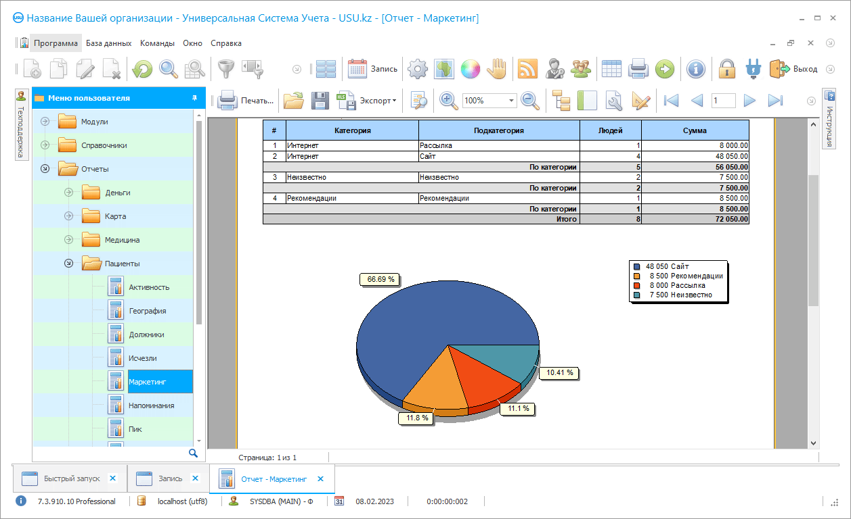Open the База данных menu
Image resolution: width=851 pixels, height=519 pixels.
[x=108, y=43]
